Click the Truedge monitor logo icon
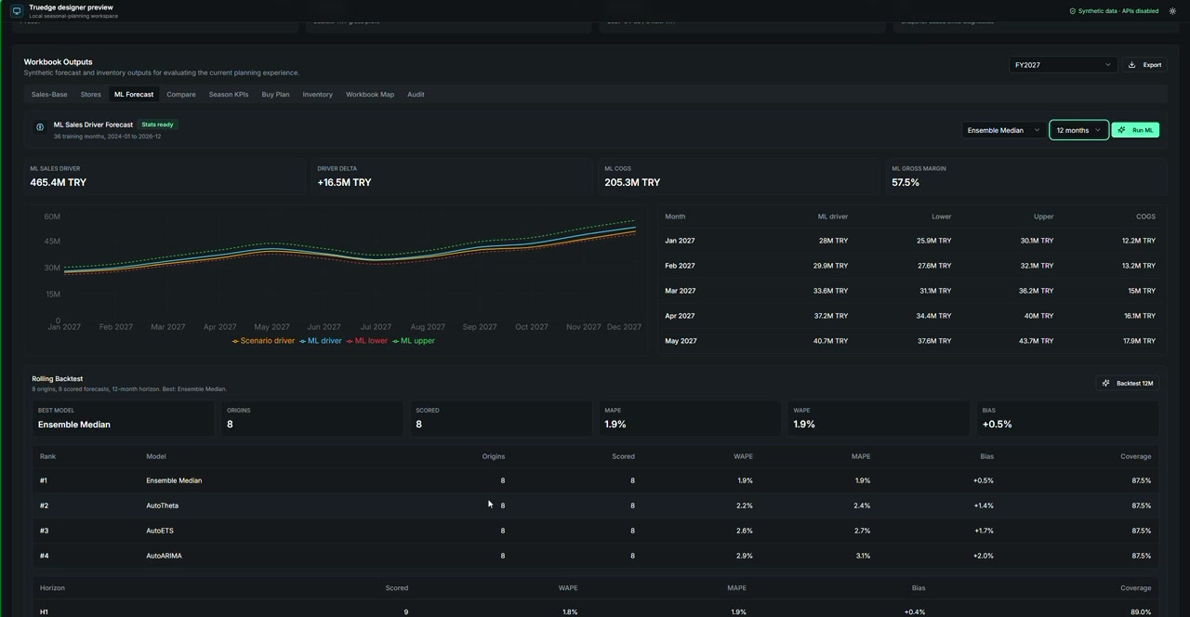 point(17,11)
